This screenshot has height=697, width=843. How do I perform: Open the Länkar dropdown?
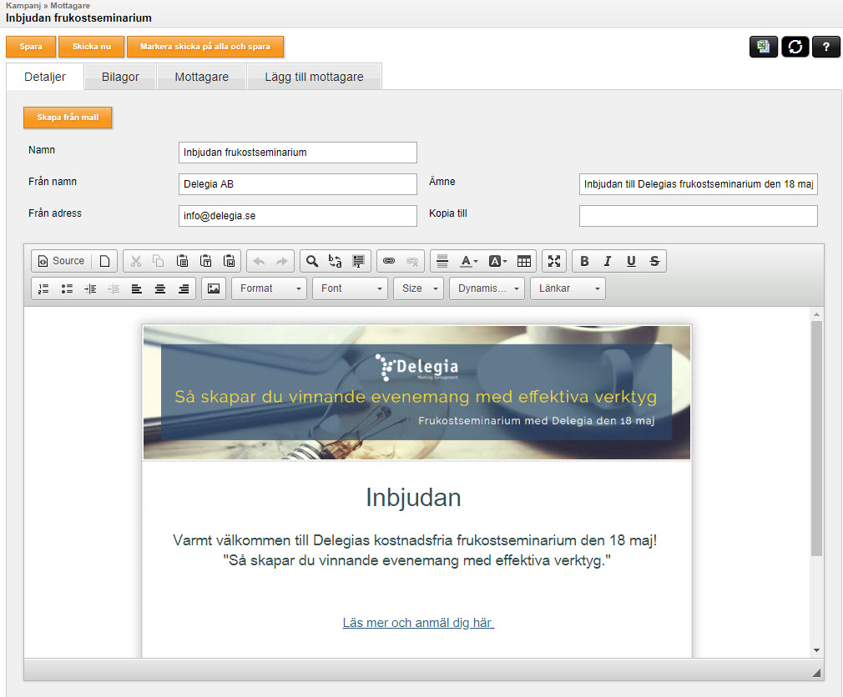point(568,288)
